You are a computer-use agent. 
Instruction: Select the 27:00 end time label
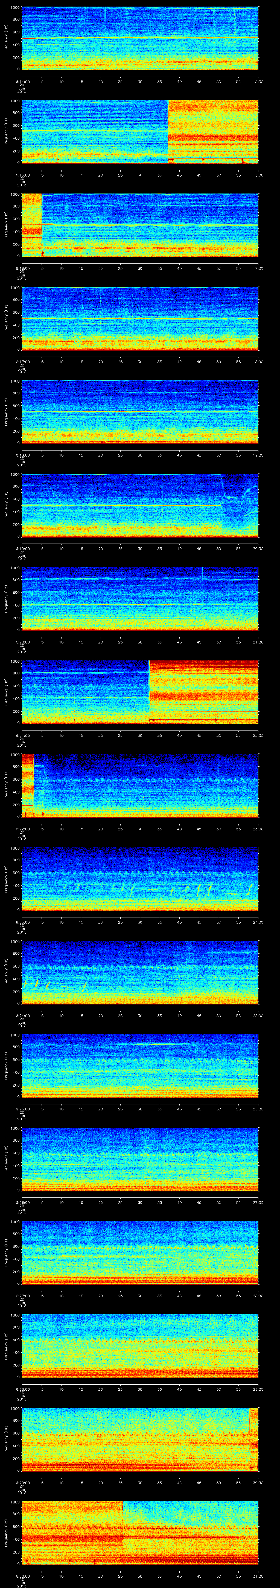pos(258,1202)
